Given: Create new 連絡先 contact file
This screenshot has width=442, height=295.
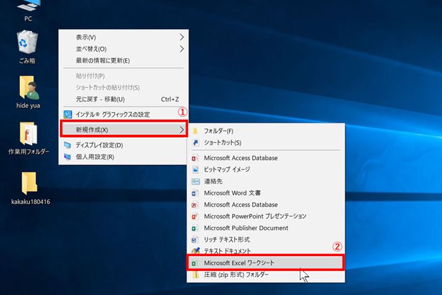Looking at the screenshot, I should 266,181.
